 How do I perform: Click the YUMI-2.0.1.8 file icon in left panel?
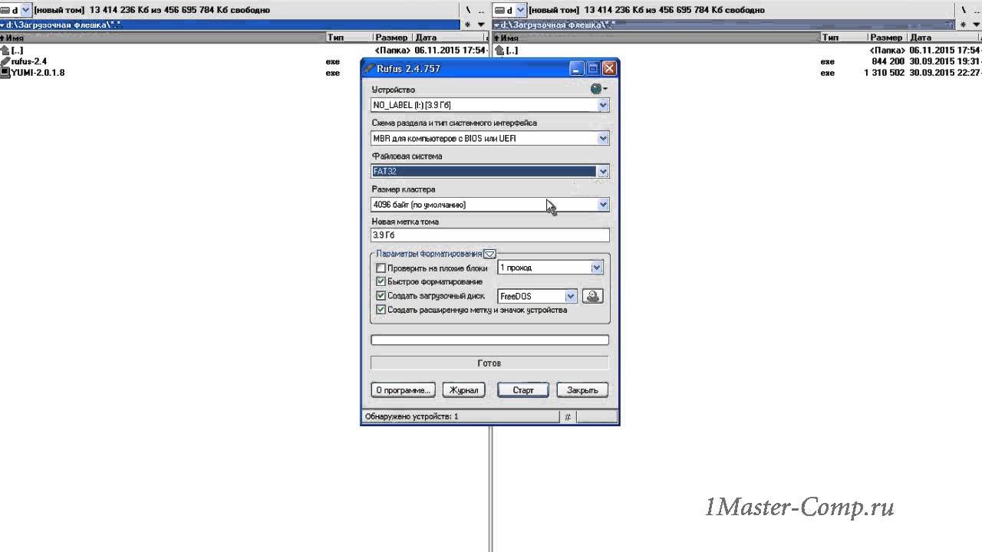coord(5,73)
